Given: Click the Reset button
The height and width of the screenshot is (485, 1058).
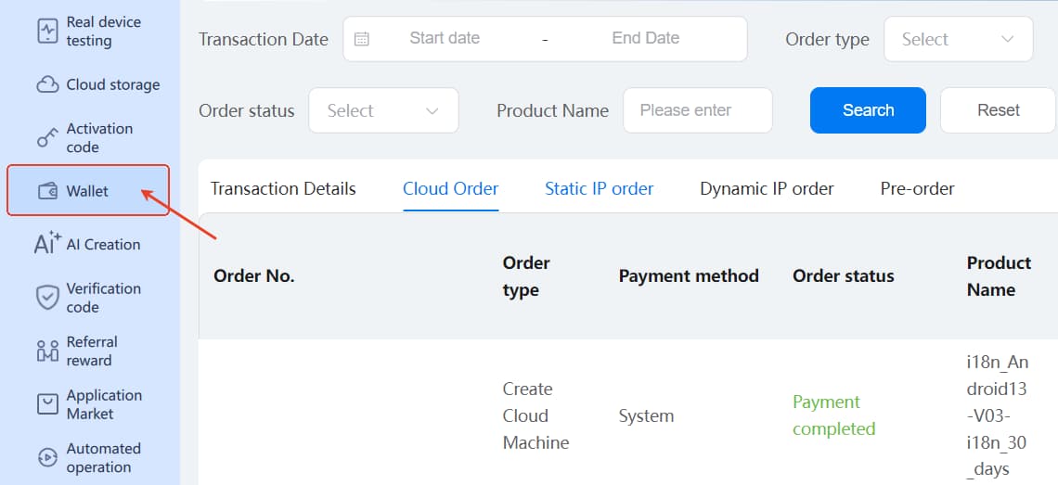Looking at the screenshot, I should coord(998,110).
